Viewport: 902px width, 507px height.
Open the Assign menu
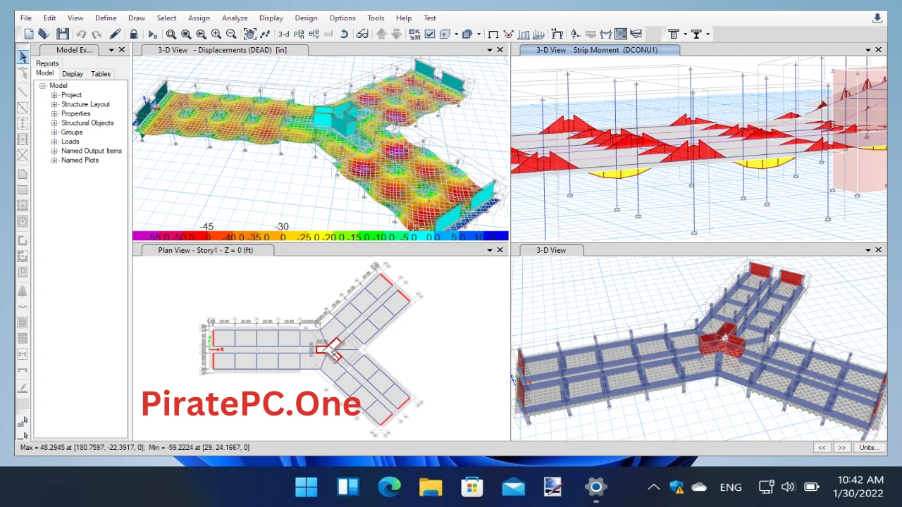(199, 18)
